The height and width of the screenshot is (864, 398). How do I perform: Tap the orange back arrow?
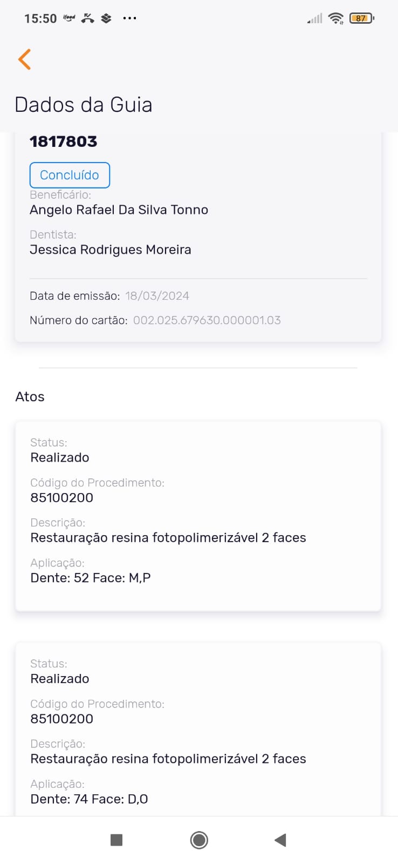(x=25, y=59)
